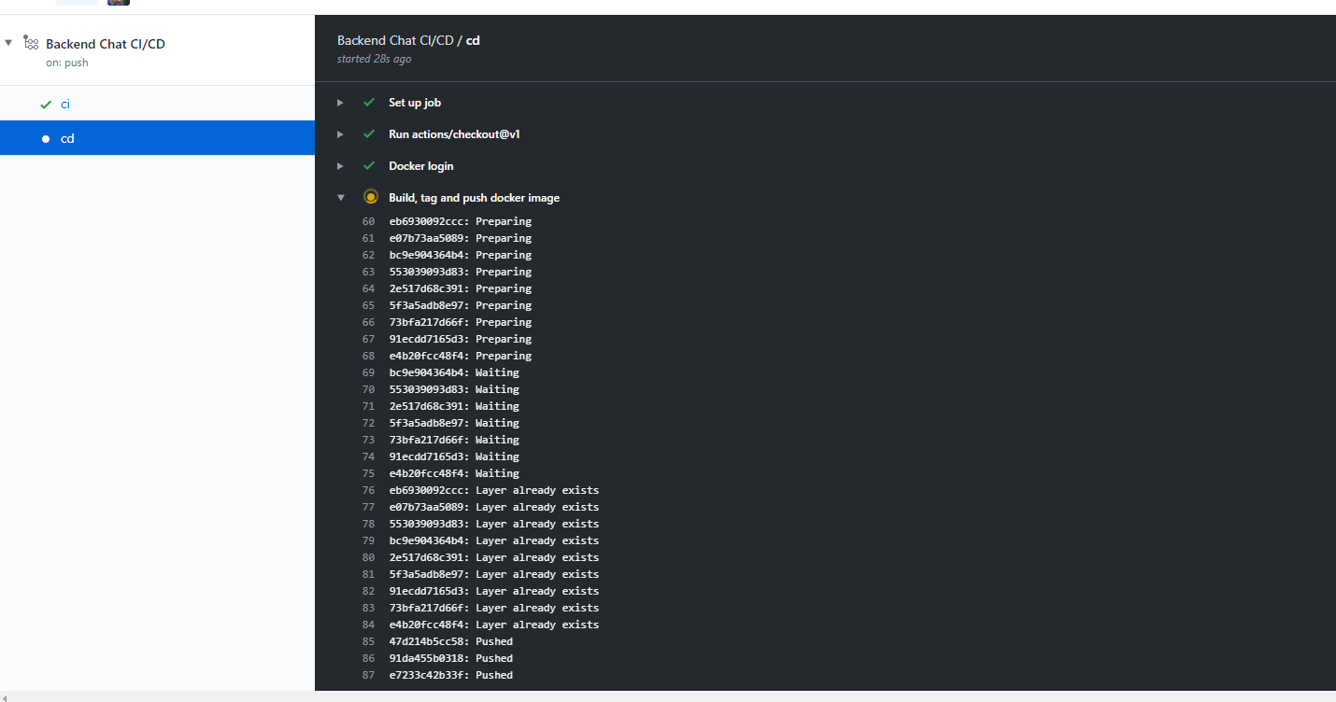Click the green check on Docker login
The height and width of the screenshot is (702, 1336).
click(x=369, y=166)
